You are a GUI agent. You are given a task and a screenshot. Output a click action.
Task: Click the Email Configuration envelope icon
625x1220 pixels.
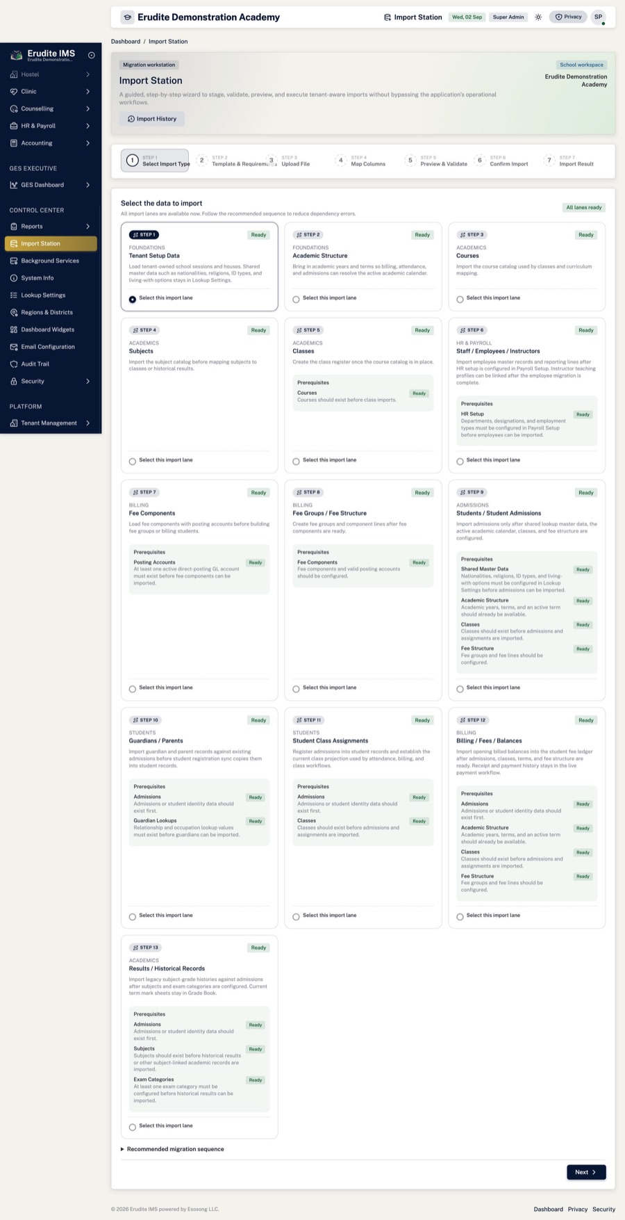tap(14, 347)
